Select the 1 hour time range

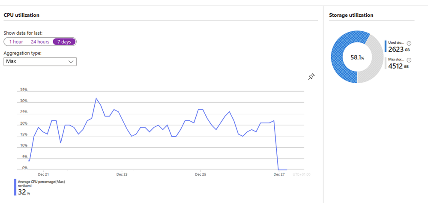point(16,42)
